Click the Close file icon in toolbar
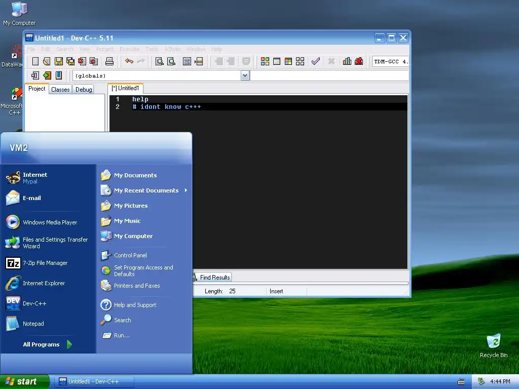This screenshot has height=389, width=519. [x=82, y=61]
